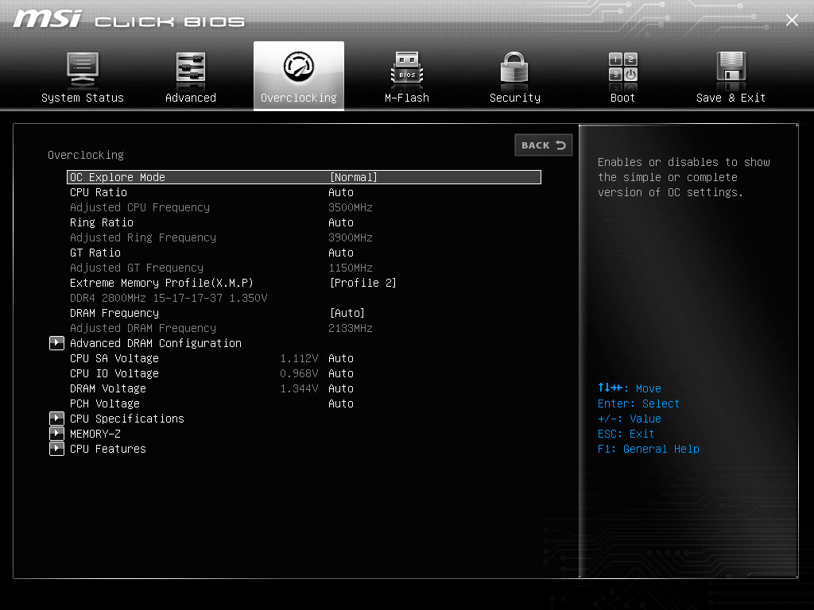The width and height of the screenshot is (814, 610).
Task: Open the Boot keypad icon
Action: click(623, 68)
